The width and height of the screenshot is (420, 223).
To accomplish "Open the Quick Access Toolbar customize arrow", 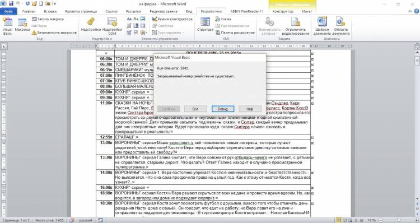I will tap(55, 4).
